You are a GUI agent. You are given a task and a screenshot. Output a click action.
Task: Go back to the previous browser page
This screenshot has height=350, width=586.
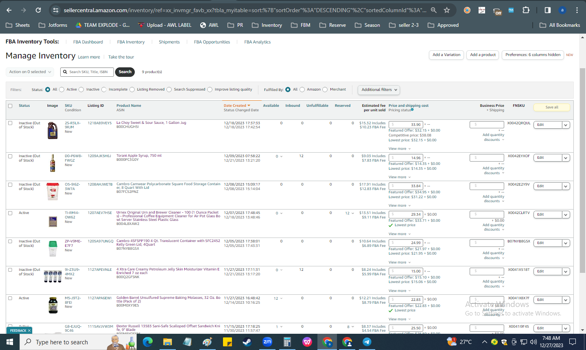tap(9, 10)
